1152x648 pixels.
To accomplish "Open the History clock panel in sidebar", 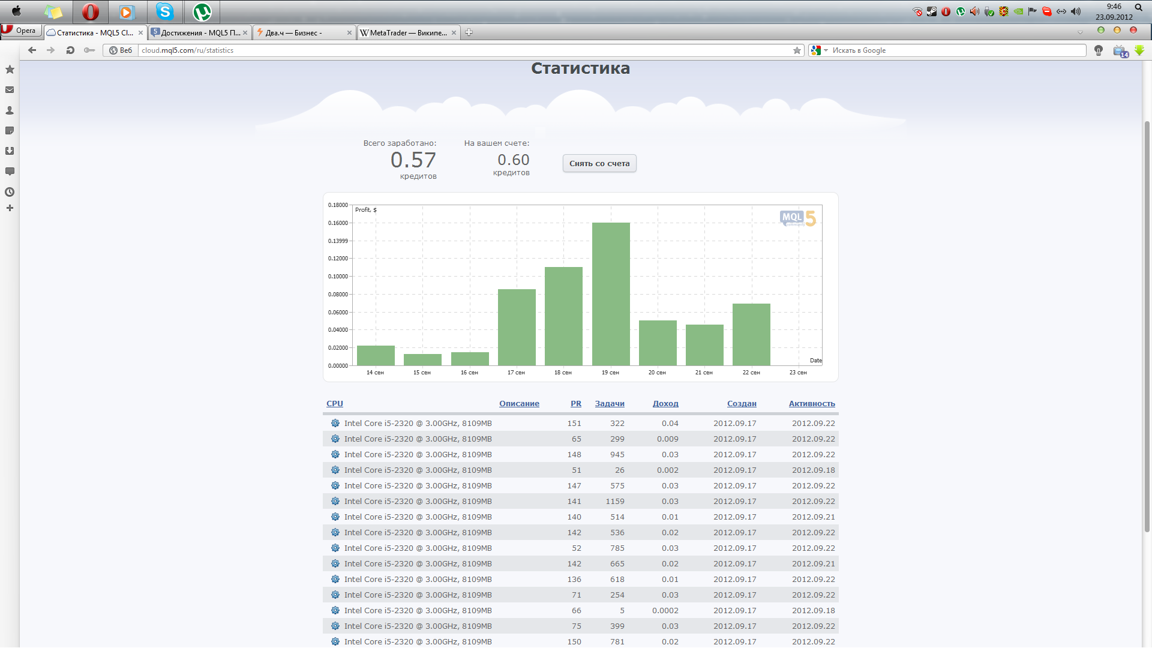I will [10, 192].
